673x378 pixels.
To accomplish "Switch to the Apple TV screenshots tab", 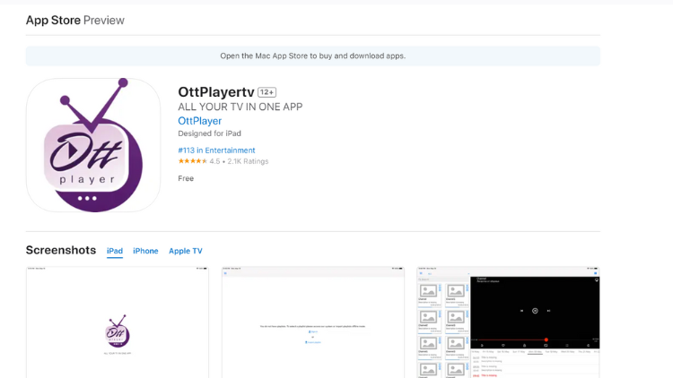I will pyautogui.click(x=186, y=251).
